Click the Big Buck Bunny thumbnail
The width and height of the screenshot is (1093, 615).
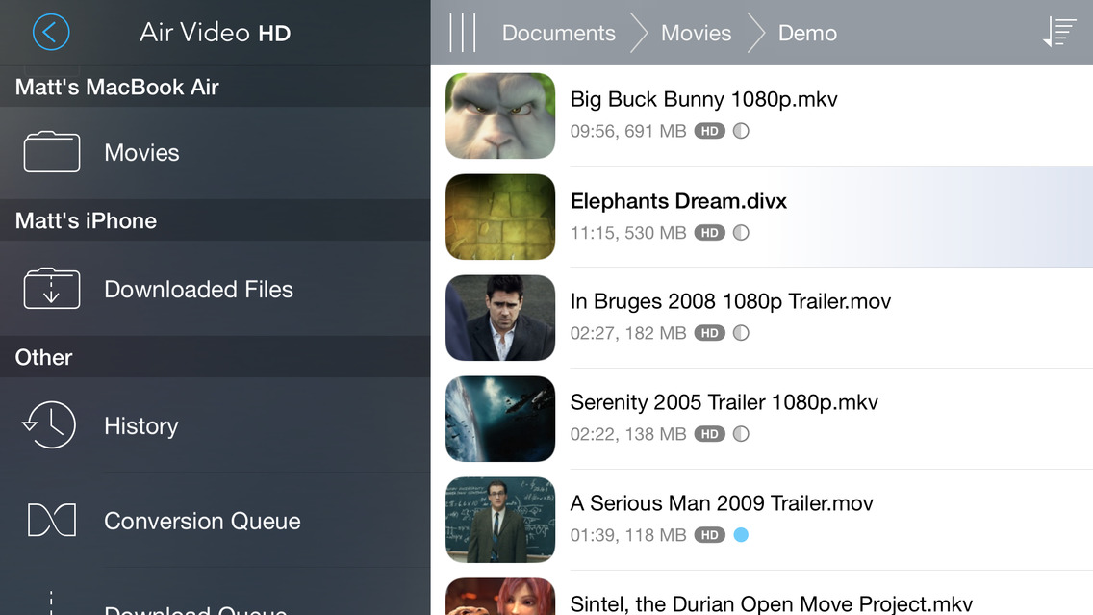coord(500,116)
